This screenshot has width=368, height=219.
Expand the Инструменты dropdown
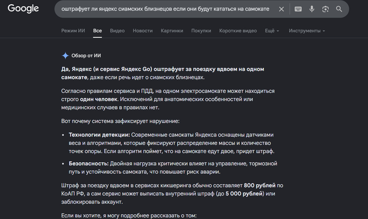point(306,30)
